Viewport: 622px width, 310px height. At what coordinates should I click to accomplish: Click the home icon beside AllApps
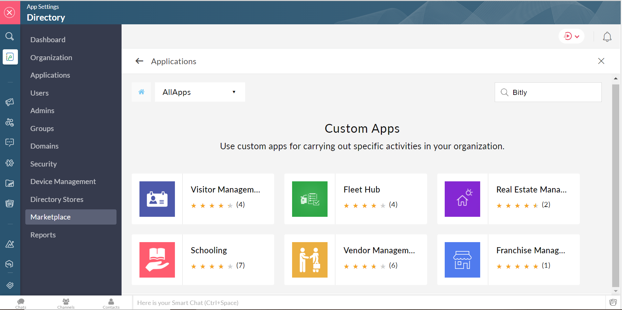click(x=141, y=92)
